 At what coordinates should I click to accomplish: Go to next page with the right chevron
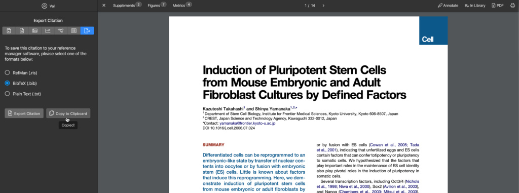click(x=323, y=6)
